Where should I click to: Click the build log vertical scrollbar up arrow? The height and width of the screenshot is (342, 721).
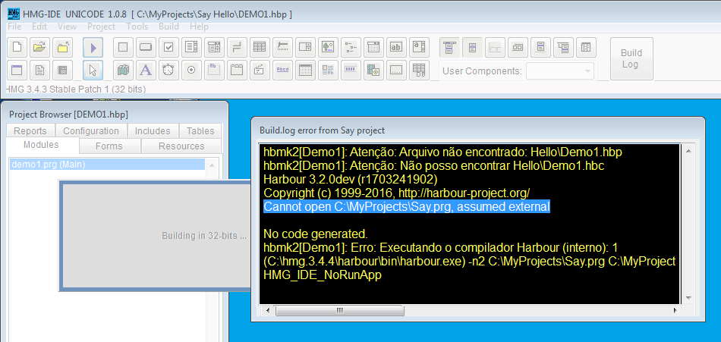[687, 150]
